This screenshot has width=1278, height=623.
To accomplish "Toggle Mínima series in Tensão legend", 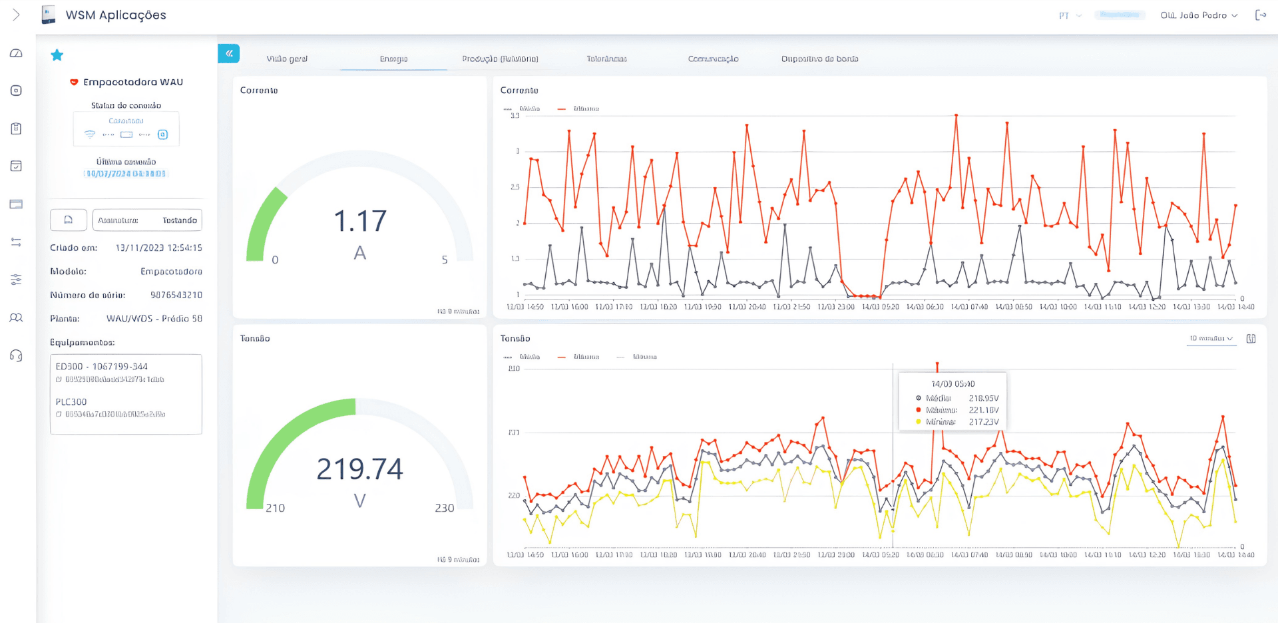I will point(637,357).
